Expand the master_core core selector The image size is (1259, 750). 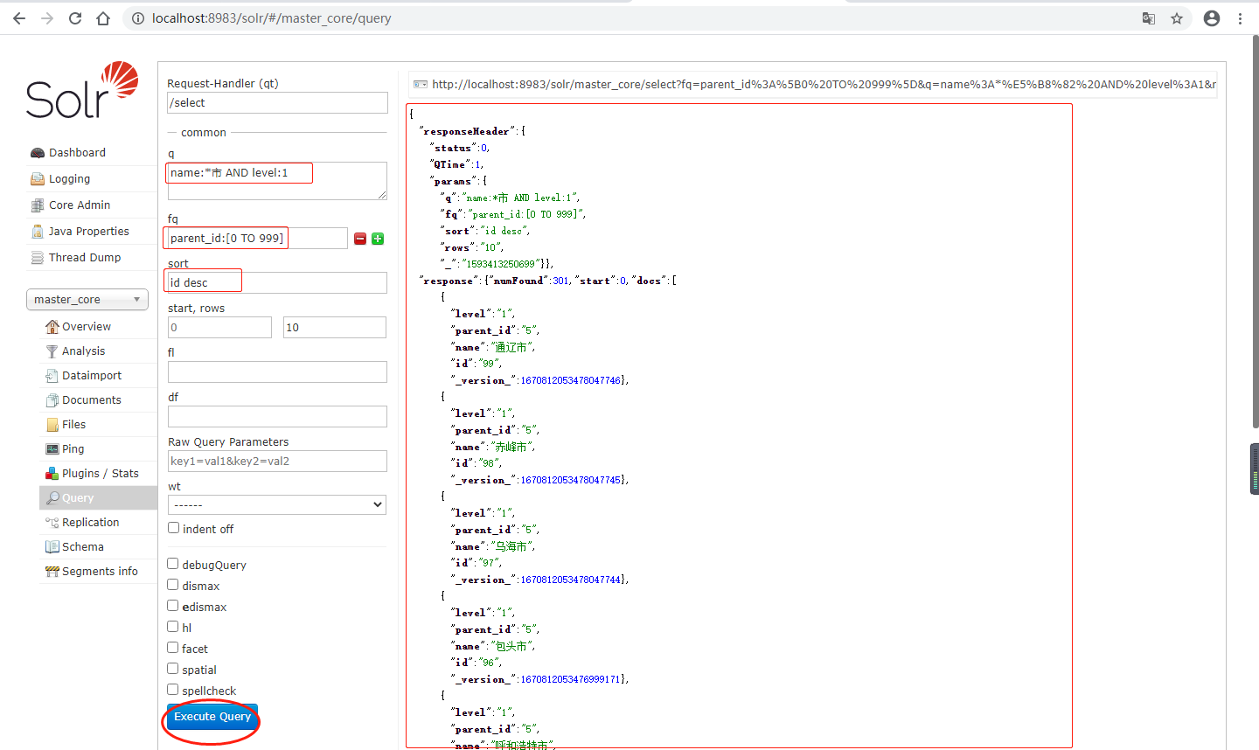click(87, 300)
